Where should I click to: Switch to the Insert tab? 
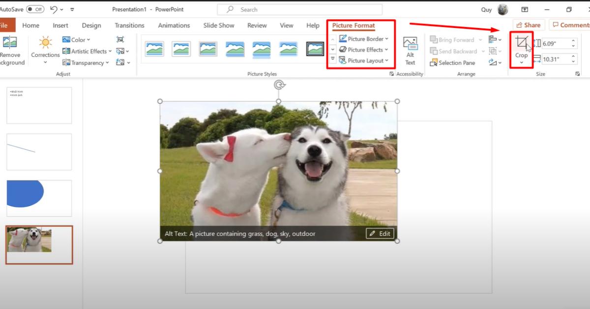click(60, 26)
